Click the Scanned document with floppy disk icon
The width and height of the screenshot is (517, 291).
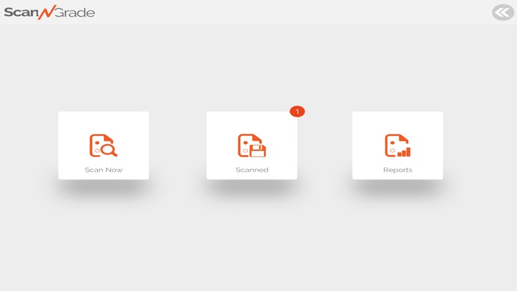point(252,145)
